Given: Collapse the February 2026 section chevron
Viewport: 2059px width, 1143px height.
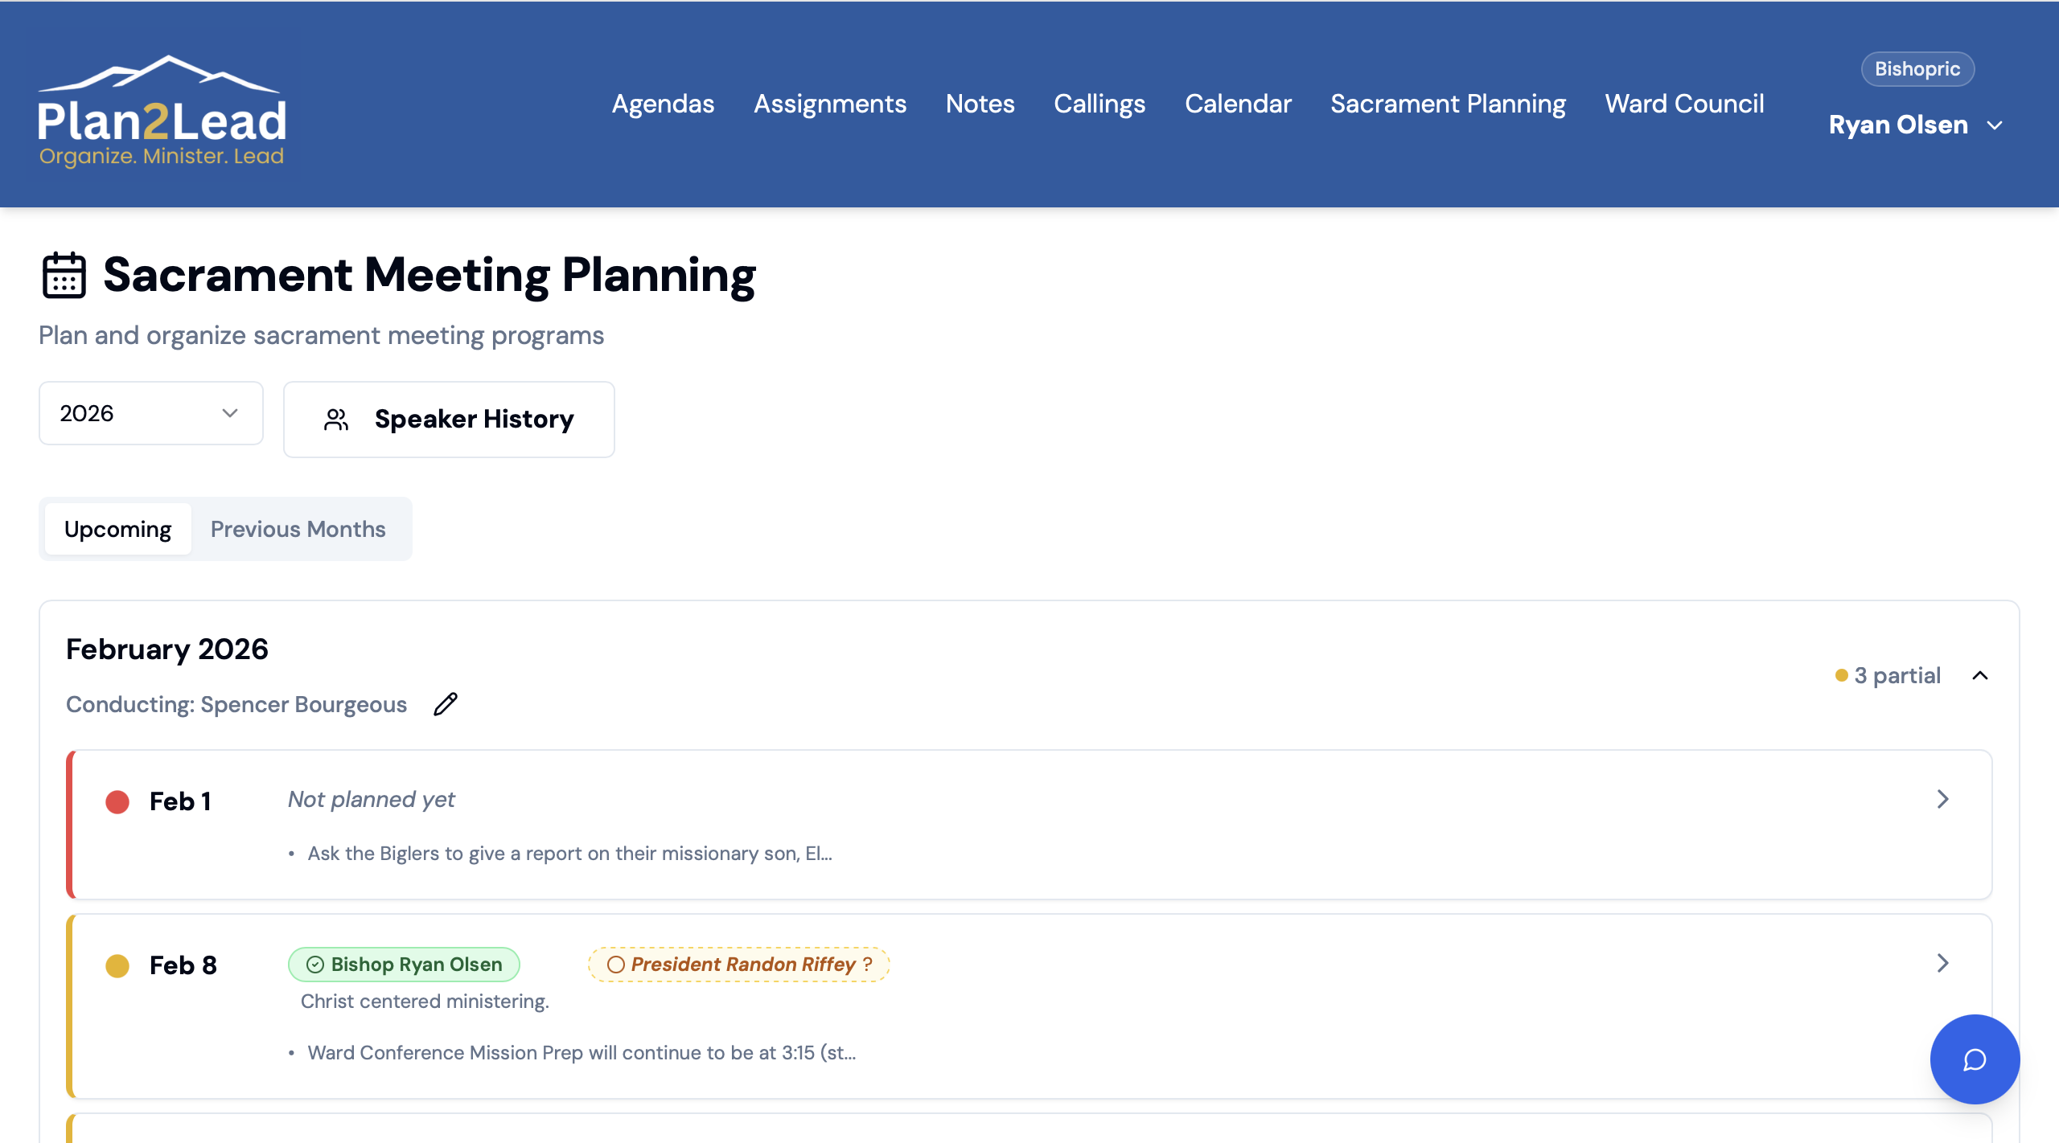Looking at the screenshot, I should pyautogui.click(x=1980, y=676).
